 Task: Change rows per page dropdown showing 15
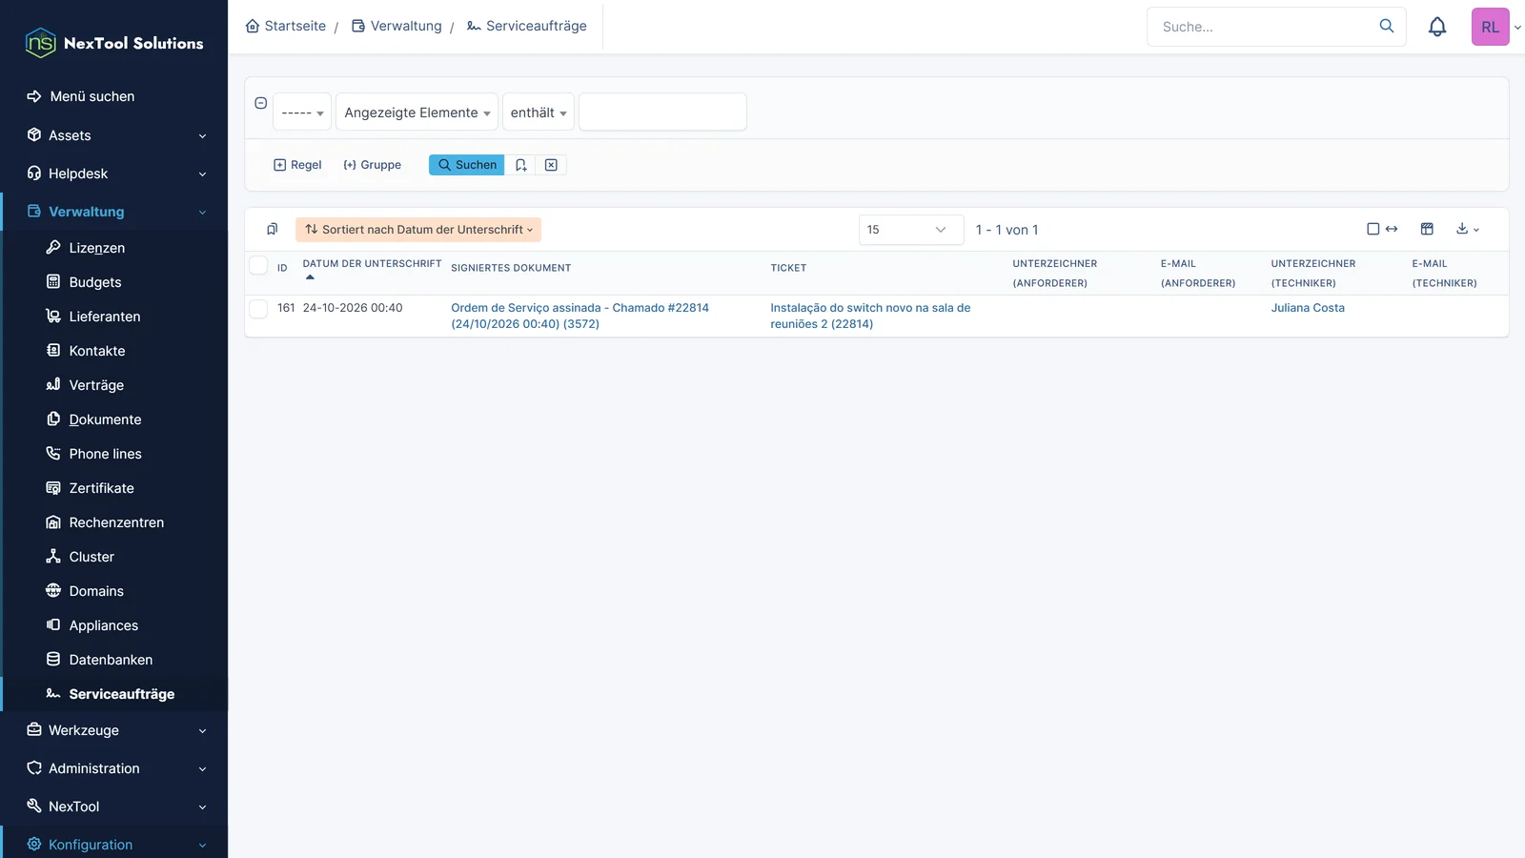[x=911, y=230]
